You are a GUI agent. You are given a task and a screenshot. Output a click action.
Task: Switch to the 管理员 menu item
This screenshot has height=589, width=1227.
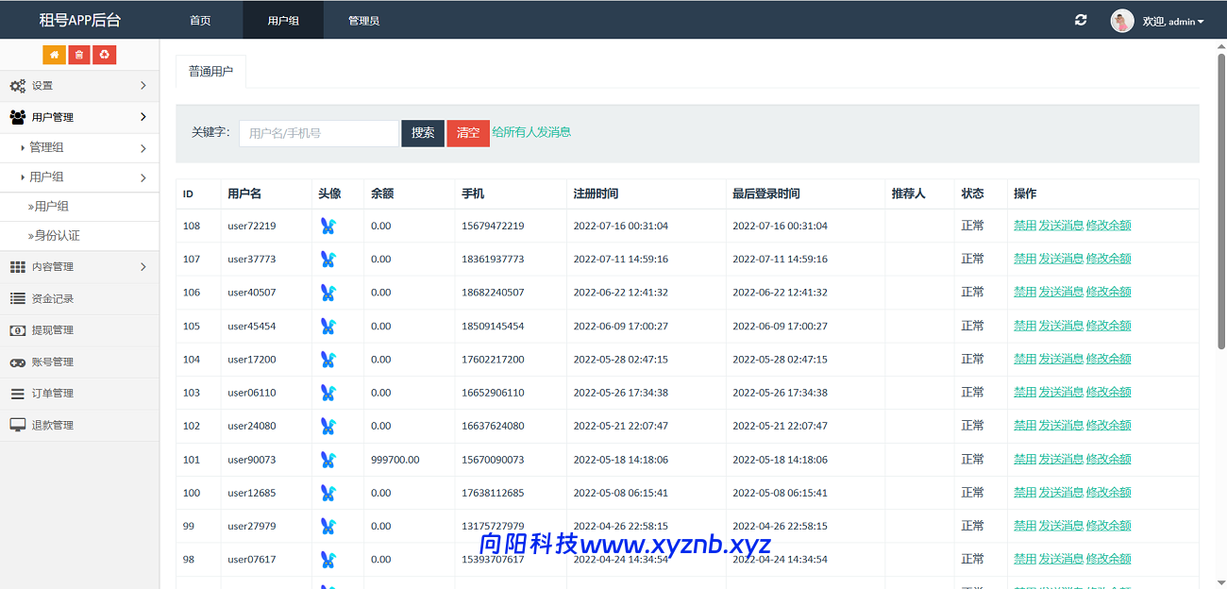tap(363, 19)
